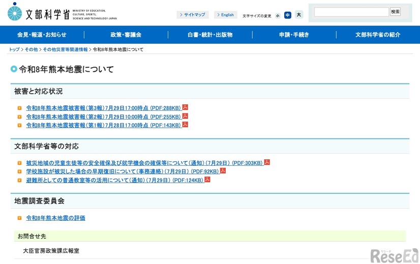Go to その他 breadcrumb link
This screenshot has width=420, height=264.
coord(31,49)
